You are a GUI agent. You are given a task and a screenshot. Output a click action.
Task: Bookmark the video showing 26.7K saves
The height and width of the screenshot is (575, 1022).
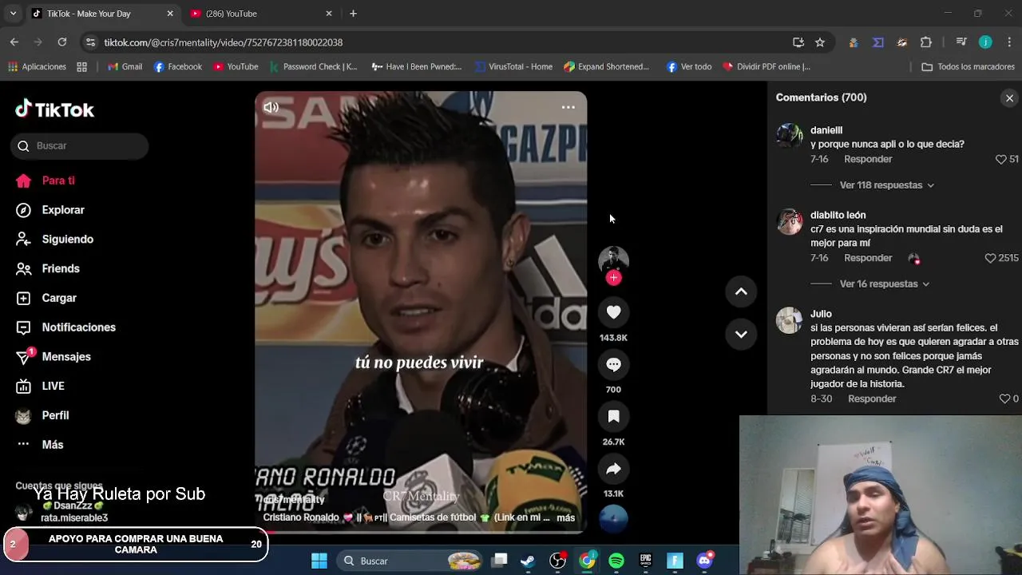(613, 416)
